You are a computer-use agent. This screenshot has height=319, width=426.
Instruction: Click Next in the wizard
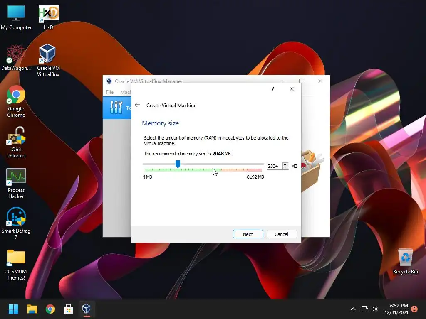pos(248,234)
